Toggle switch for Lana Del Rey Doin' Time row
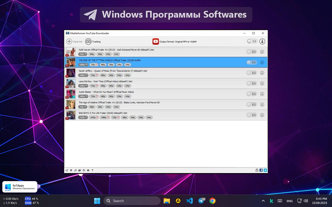This screenshot has width=332, height=207. click(x=252, y=83)
